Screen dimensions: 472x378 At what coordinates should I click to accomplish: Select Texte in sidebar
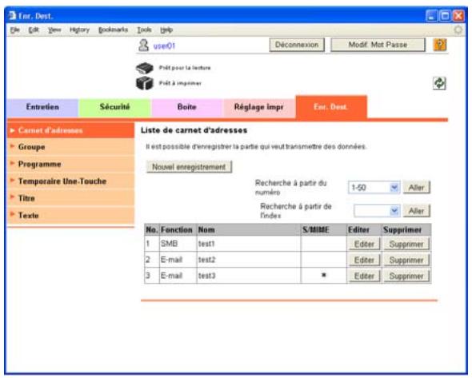click(x=70, y=215)
